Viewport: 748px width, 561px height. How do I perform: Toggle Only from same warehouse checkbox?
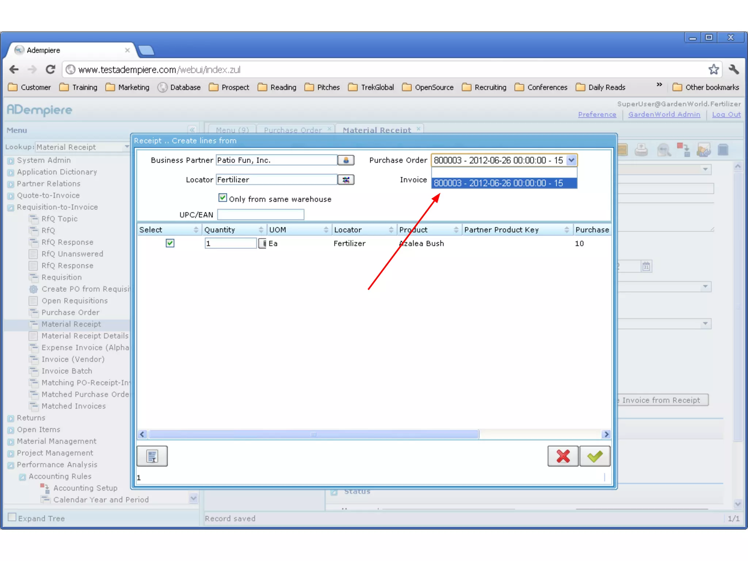point(222,198)
